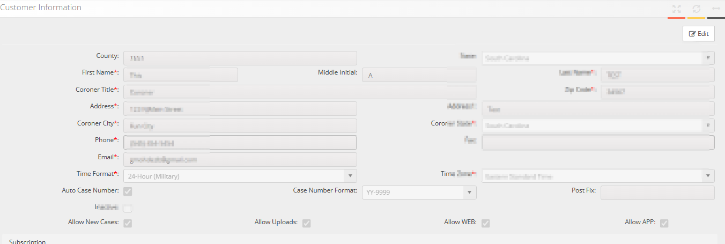Click the Coroner Title field
Viewport: 725px width, 244px height.
click(x=300, y=92)
